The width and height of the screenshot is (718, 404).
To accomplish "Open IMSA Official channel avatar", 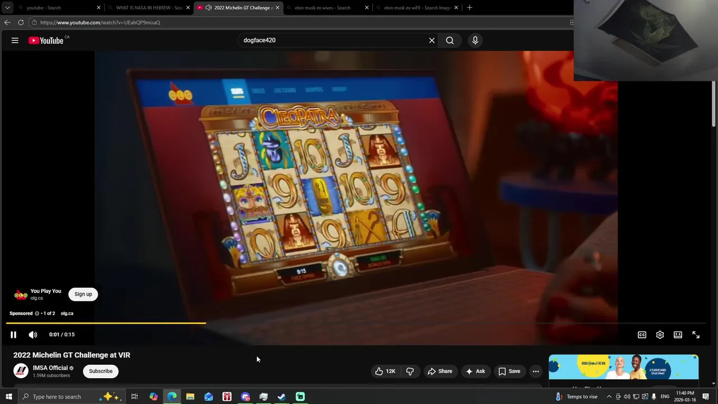I will (x=21, y=371).
